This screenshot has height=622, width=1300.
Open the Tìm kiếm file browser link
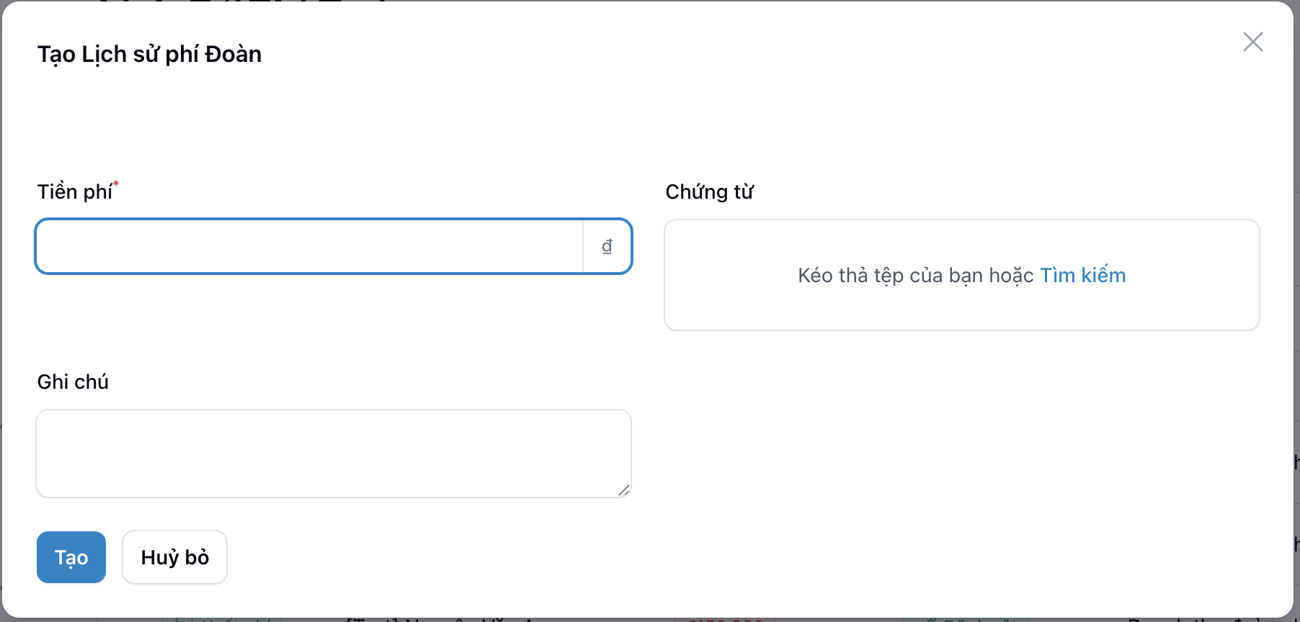pyautogui.click(x=1082, y=275)
